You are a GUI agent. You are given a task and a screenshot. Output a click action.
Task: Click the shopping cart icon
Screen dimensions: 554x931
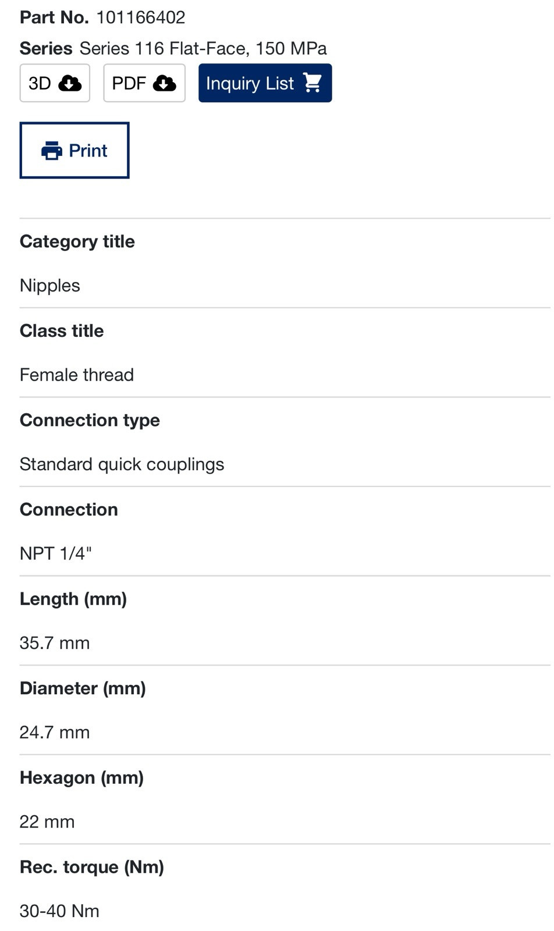[x=312, y=83]
